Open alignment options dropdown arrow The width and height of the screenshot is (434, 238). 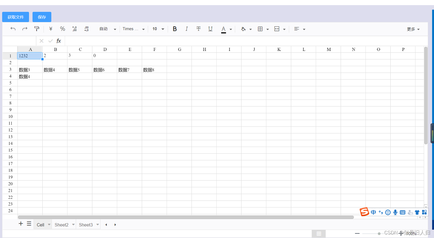(x=304, y=29)
